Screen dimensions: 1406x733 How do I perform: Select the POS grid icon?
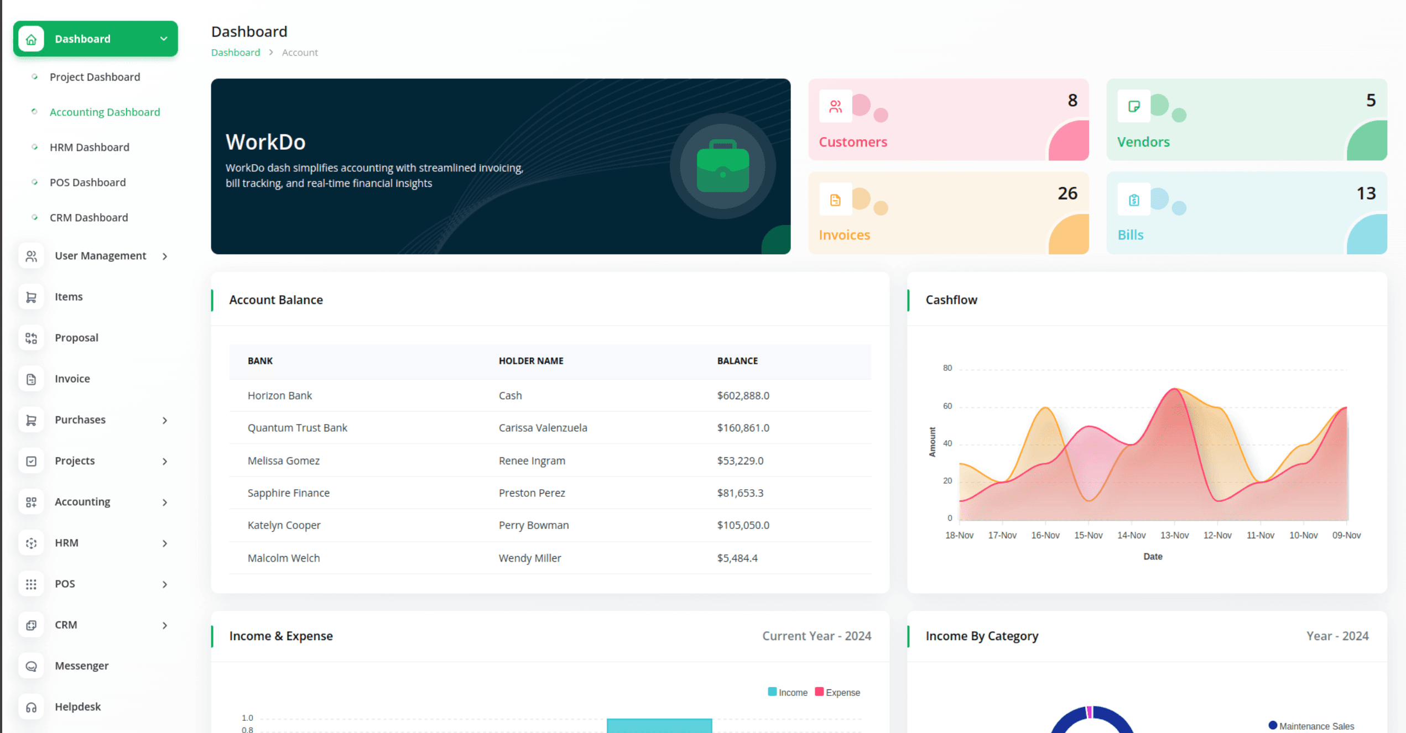31,584
